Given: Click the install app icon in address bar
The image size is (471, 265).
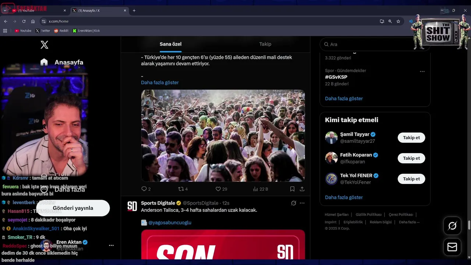Looking at the screenshot, I should coord(382,21).
